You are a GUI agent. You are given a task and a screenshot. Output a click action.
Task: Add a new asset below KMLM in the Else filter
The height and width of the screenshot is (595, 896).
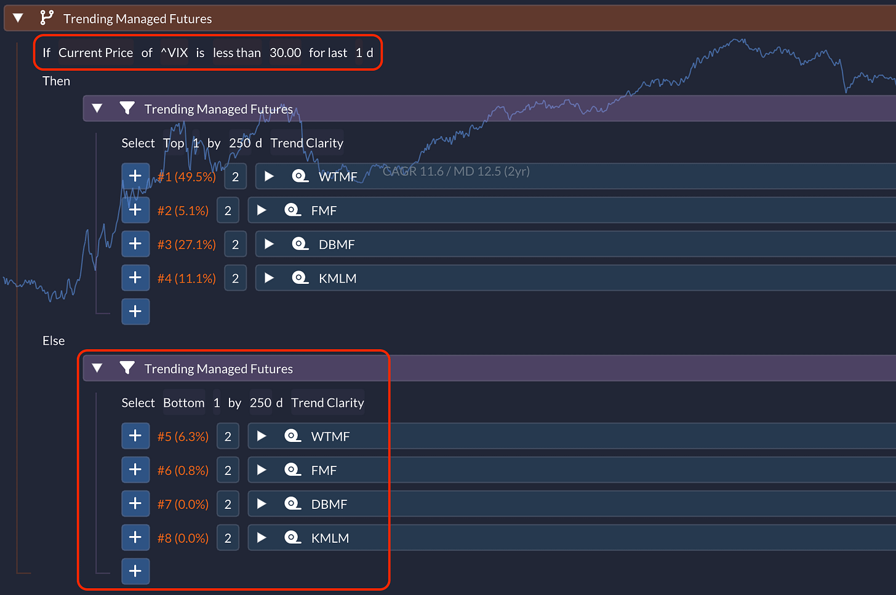click(x=135, y=572)
